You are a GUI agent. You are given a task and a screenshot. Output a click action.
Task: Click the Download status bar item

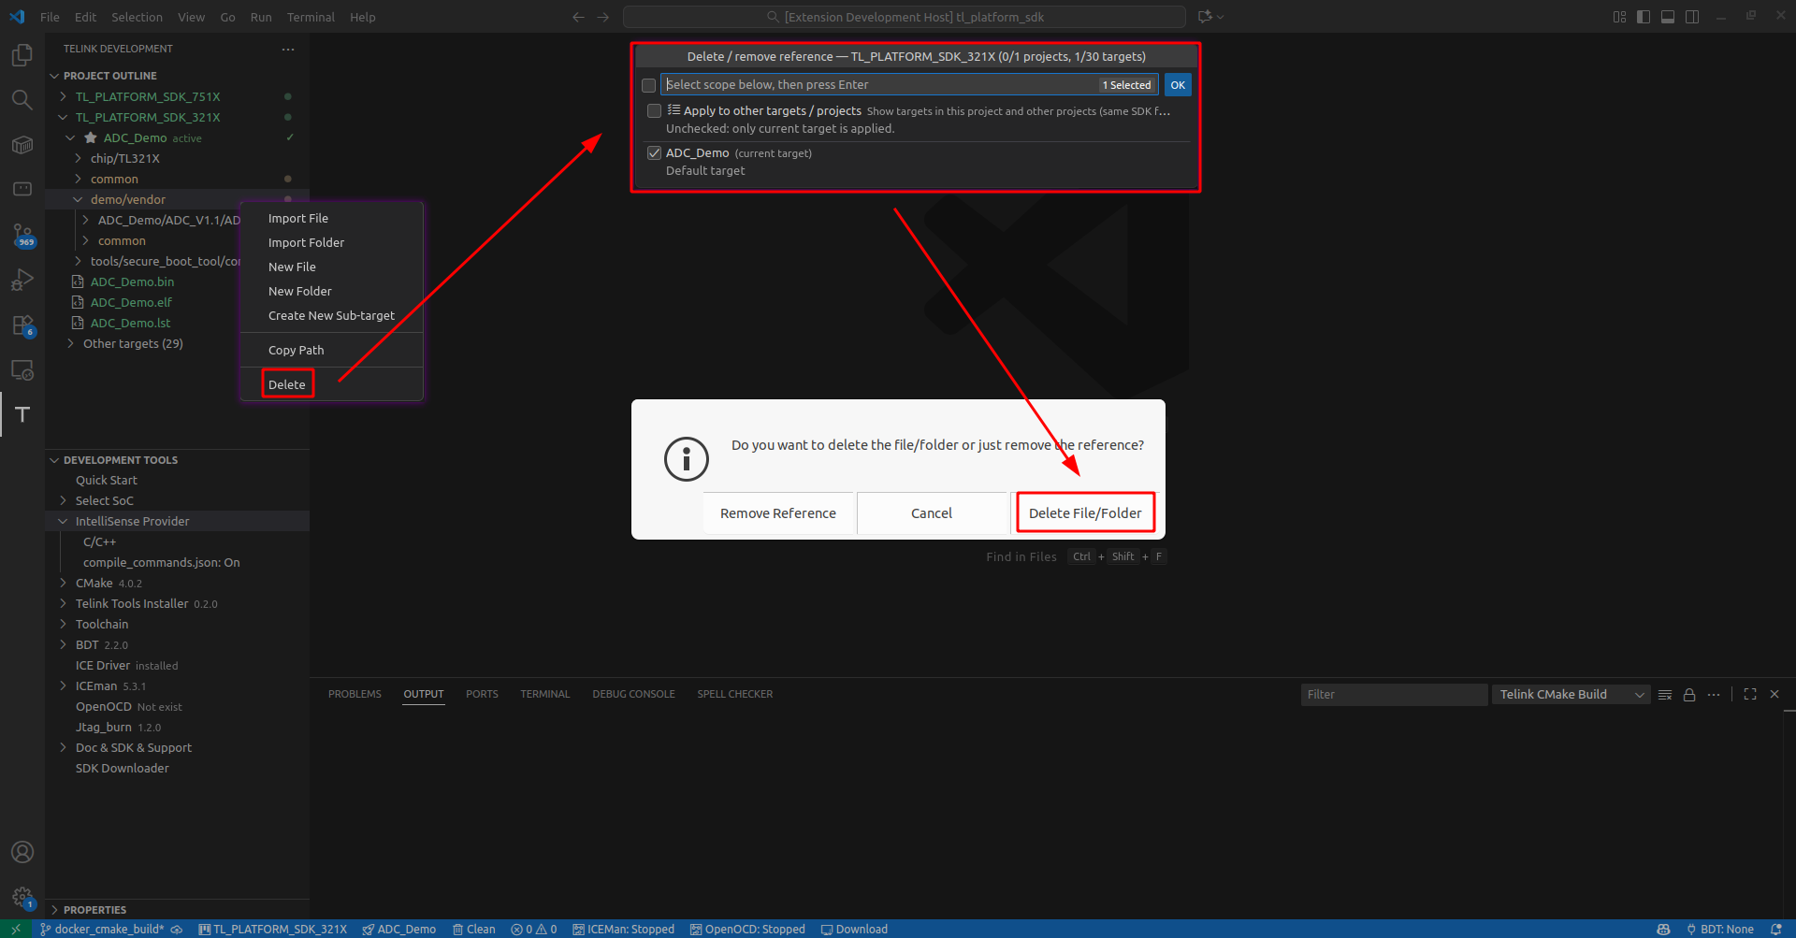[x=854, y=929]
